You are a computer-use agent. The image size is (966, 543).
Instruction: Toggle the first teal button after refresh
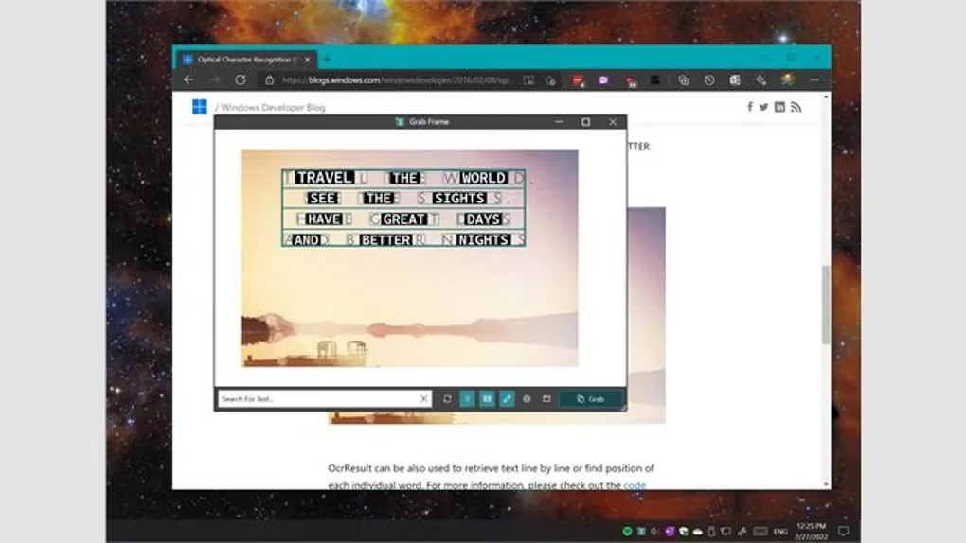click(x=467, y=399)
